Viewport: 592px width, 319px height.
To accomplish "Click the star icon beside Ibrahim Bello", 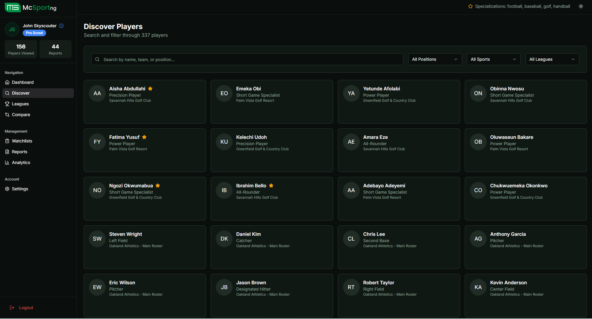I will 271,186.
